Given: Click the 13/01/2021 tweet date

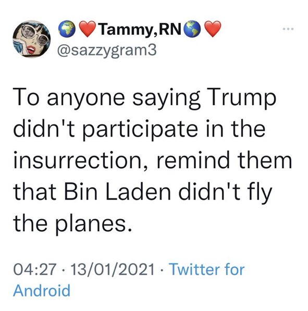Looking at the screenshot, I should (x=113, y=269).
